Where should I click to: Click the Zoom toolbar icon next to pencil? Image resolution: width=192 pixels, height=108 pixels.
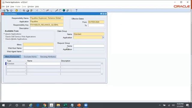click(60, 10)
